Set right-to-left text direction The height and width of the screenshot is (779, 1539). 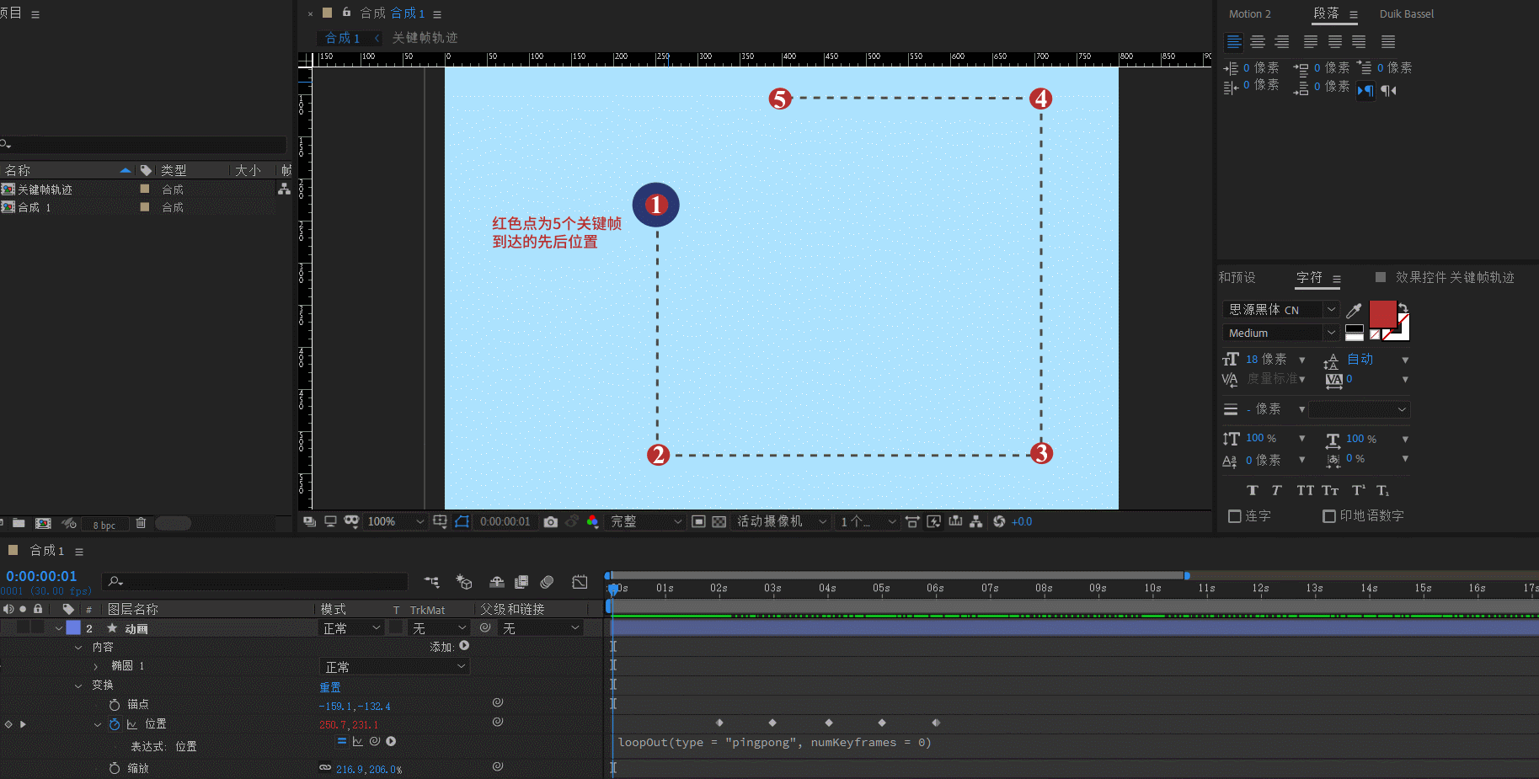[x=1388, y=90]
